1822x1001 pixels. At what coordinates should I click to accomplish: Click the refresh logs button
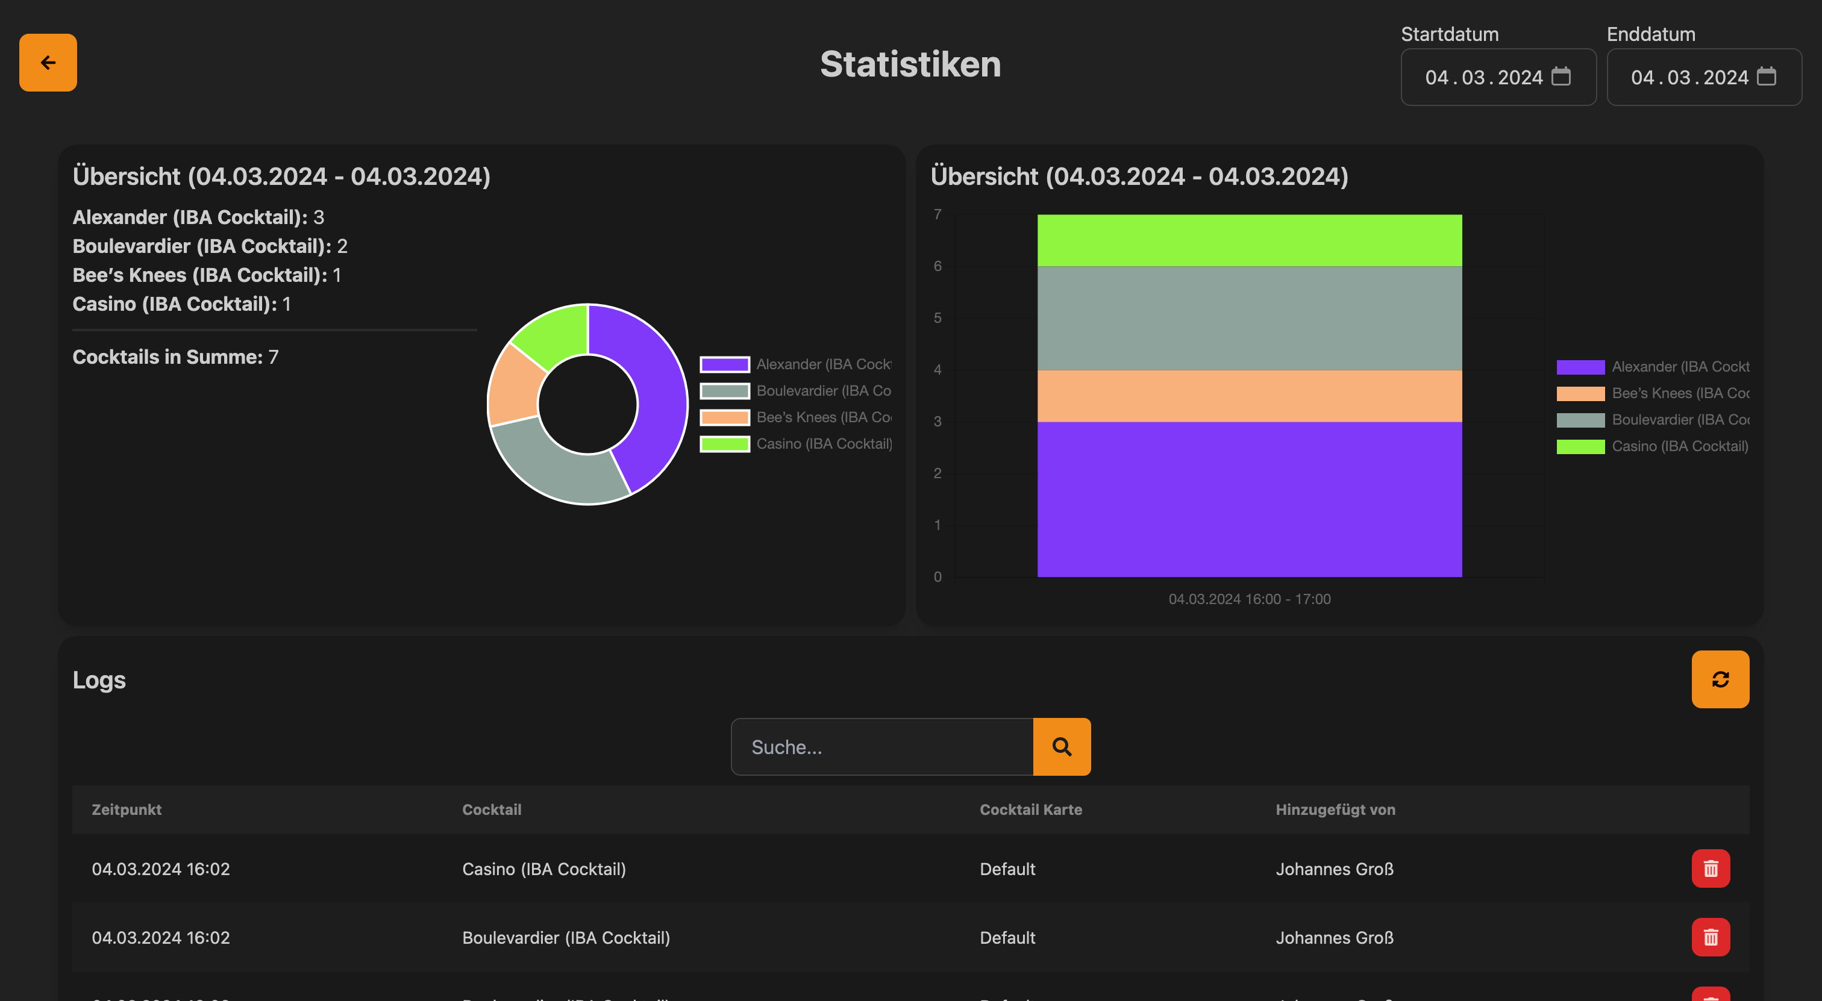tap(1720, 679)
